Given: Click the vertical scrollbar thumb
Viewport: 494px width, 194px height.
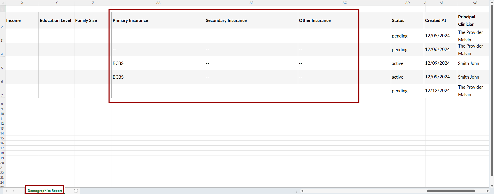Looking at the screenshot, I should (x=492, y=91).
